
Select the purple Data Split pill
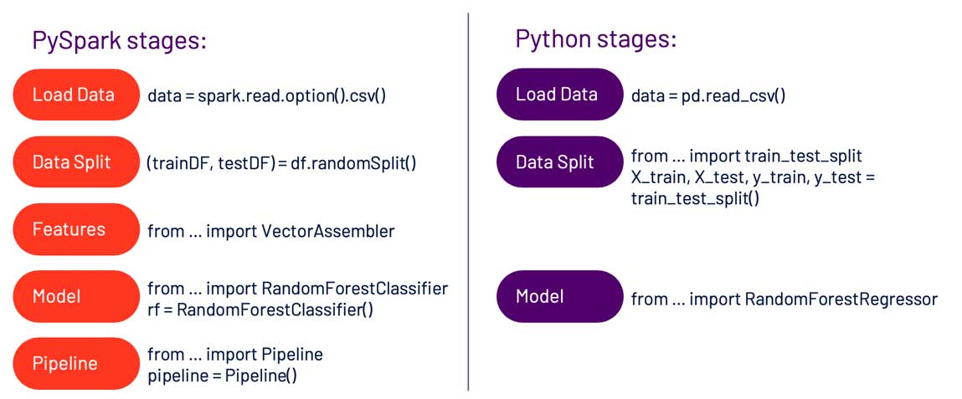tap(558, 161)
